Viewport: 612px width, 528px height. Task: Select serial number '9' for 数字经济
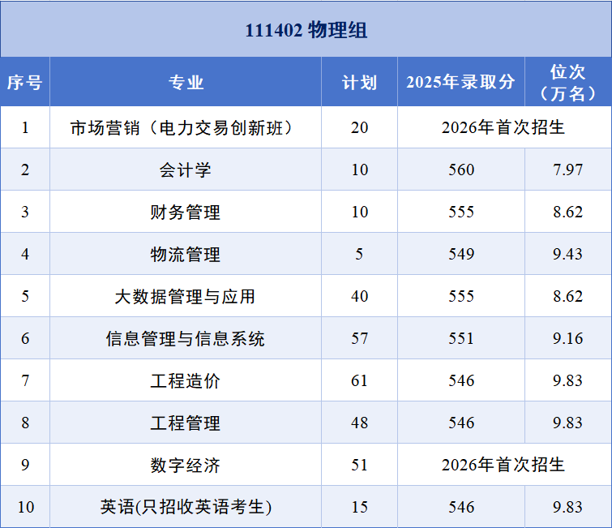click(25, 465)
